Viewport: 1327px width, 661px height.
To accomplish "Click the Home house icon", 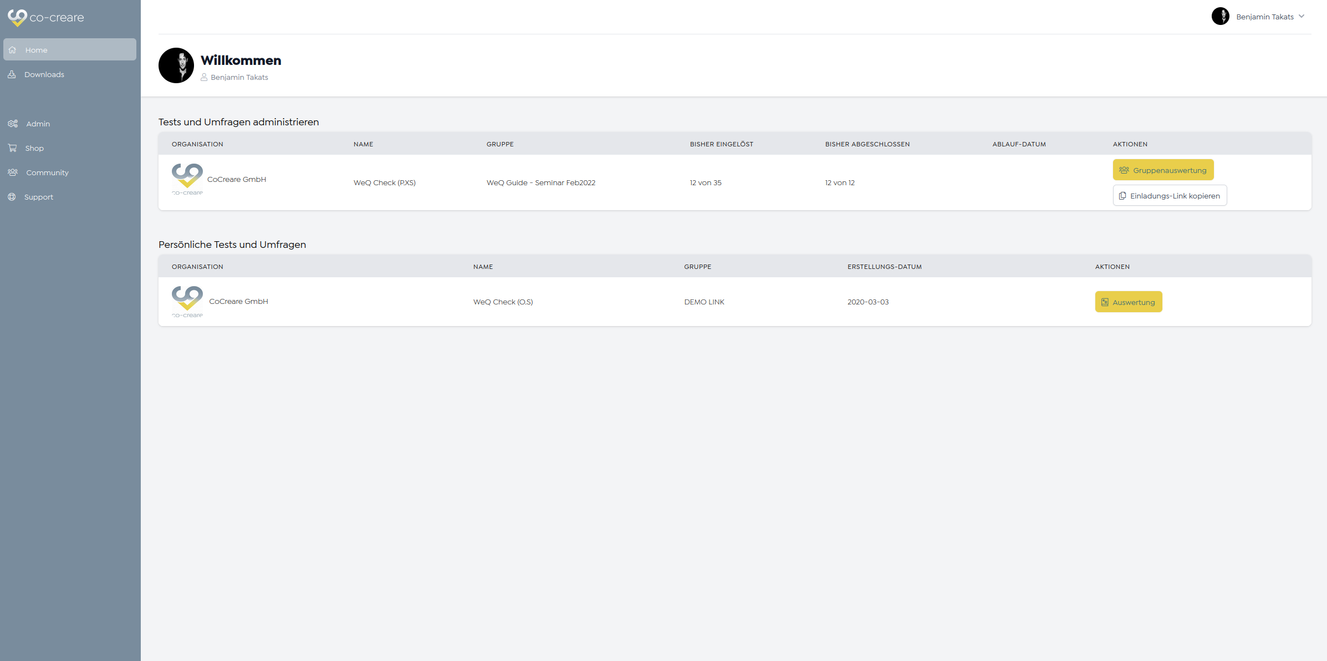I will coord(12,50).
